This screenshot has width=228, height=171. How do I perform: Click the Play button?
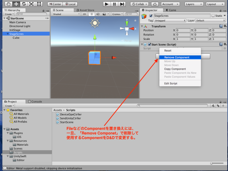(x=107, y=4)
